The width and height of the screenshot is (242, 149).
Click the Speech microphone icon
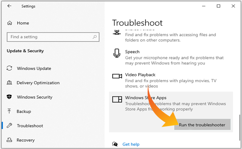117,53
